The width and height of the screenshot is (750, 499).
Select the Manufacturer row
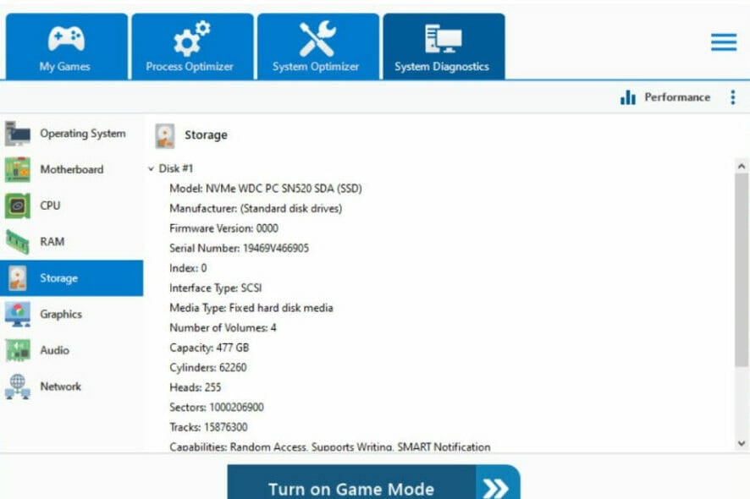pos(256,208)
